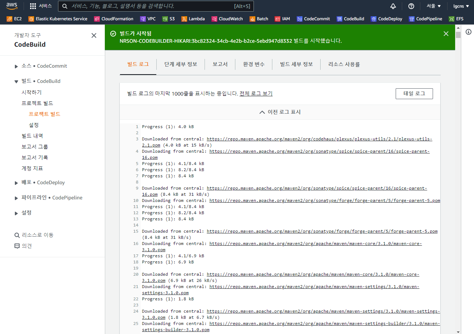Click log text 'Progress (1): 1.8 kB'
Screen dimensions: 474x334
click(168, 299)
